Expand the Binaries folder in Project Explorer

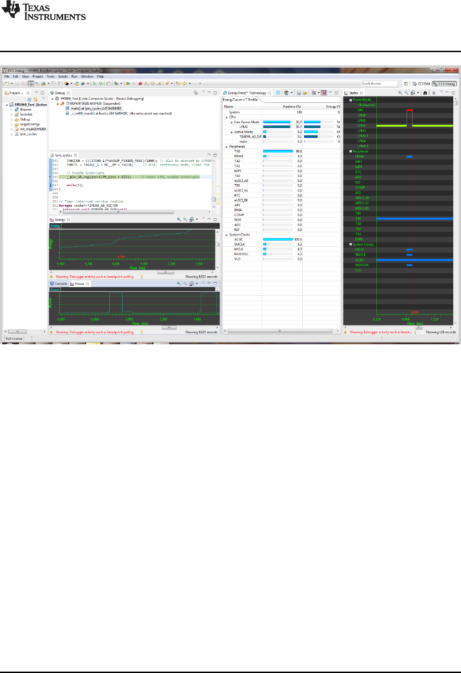coord(12,110)
